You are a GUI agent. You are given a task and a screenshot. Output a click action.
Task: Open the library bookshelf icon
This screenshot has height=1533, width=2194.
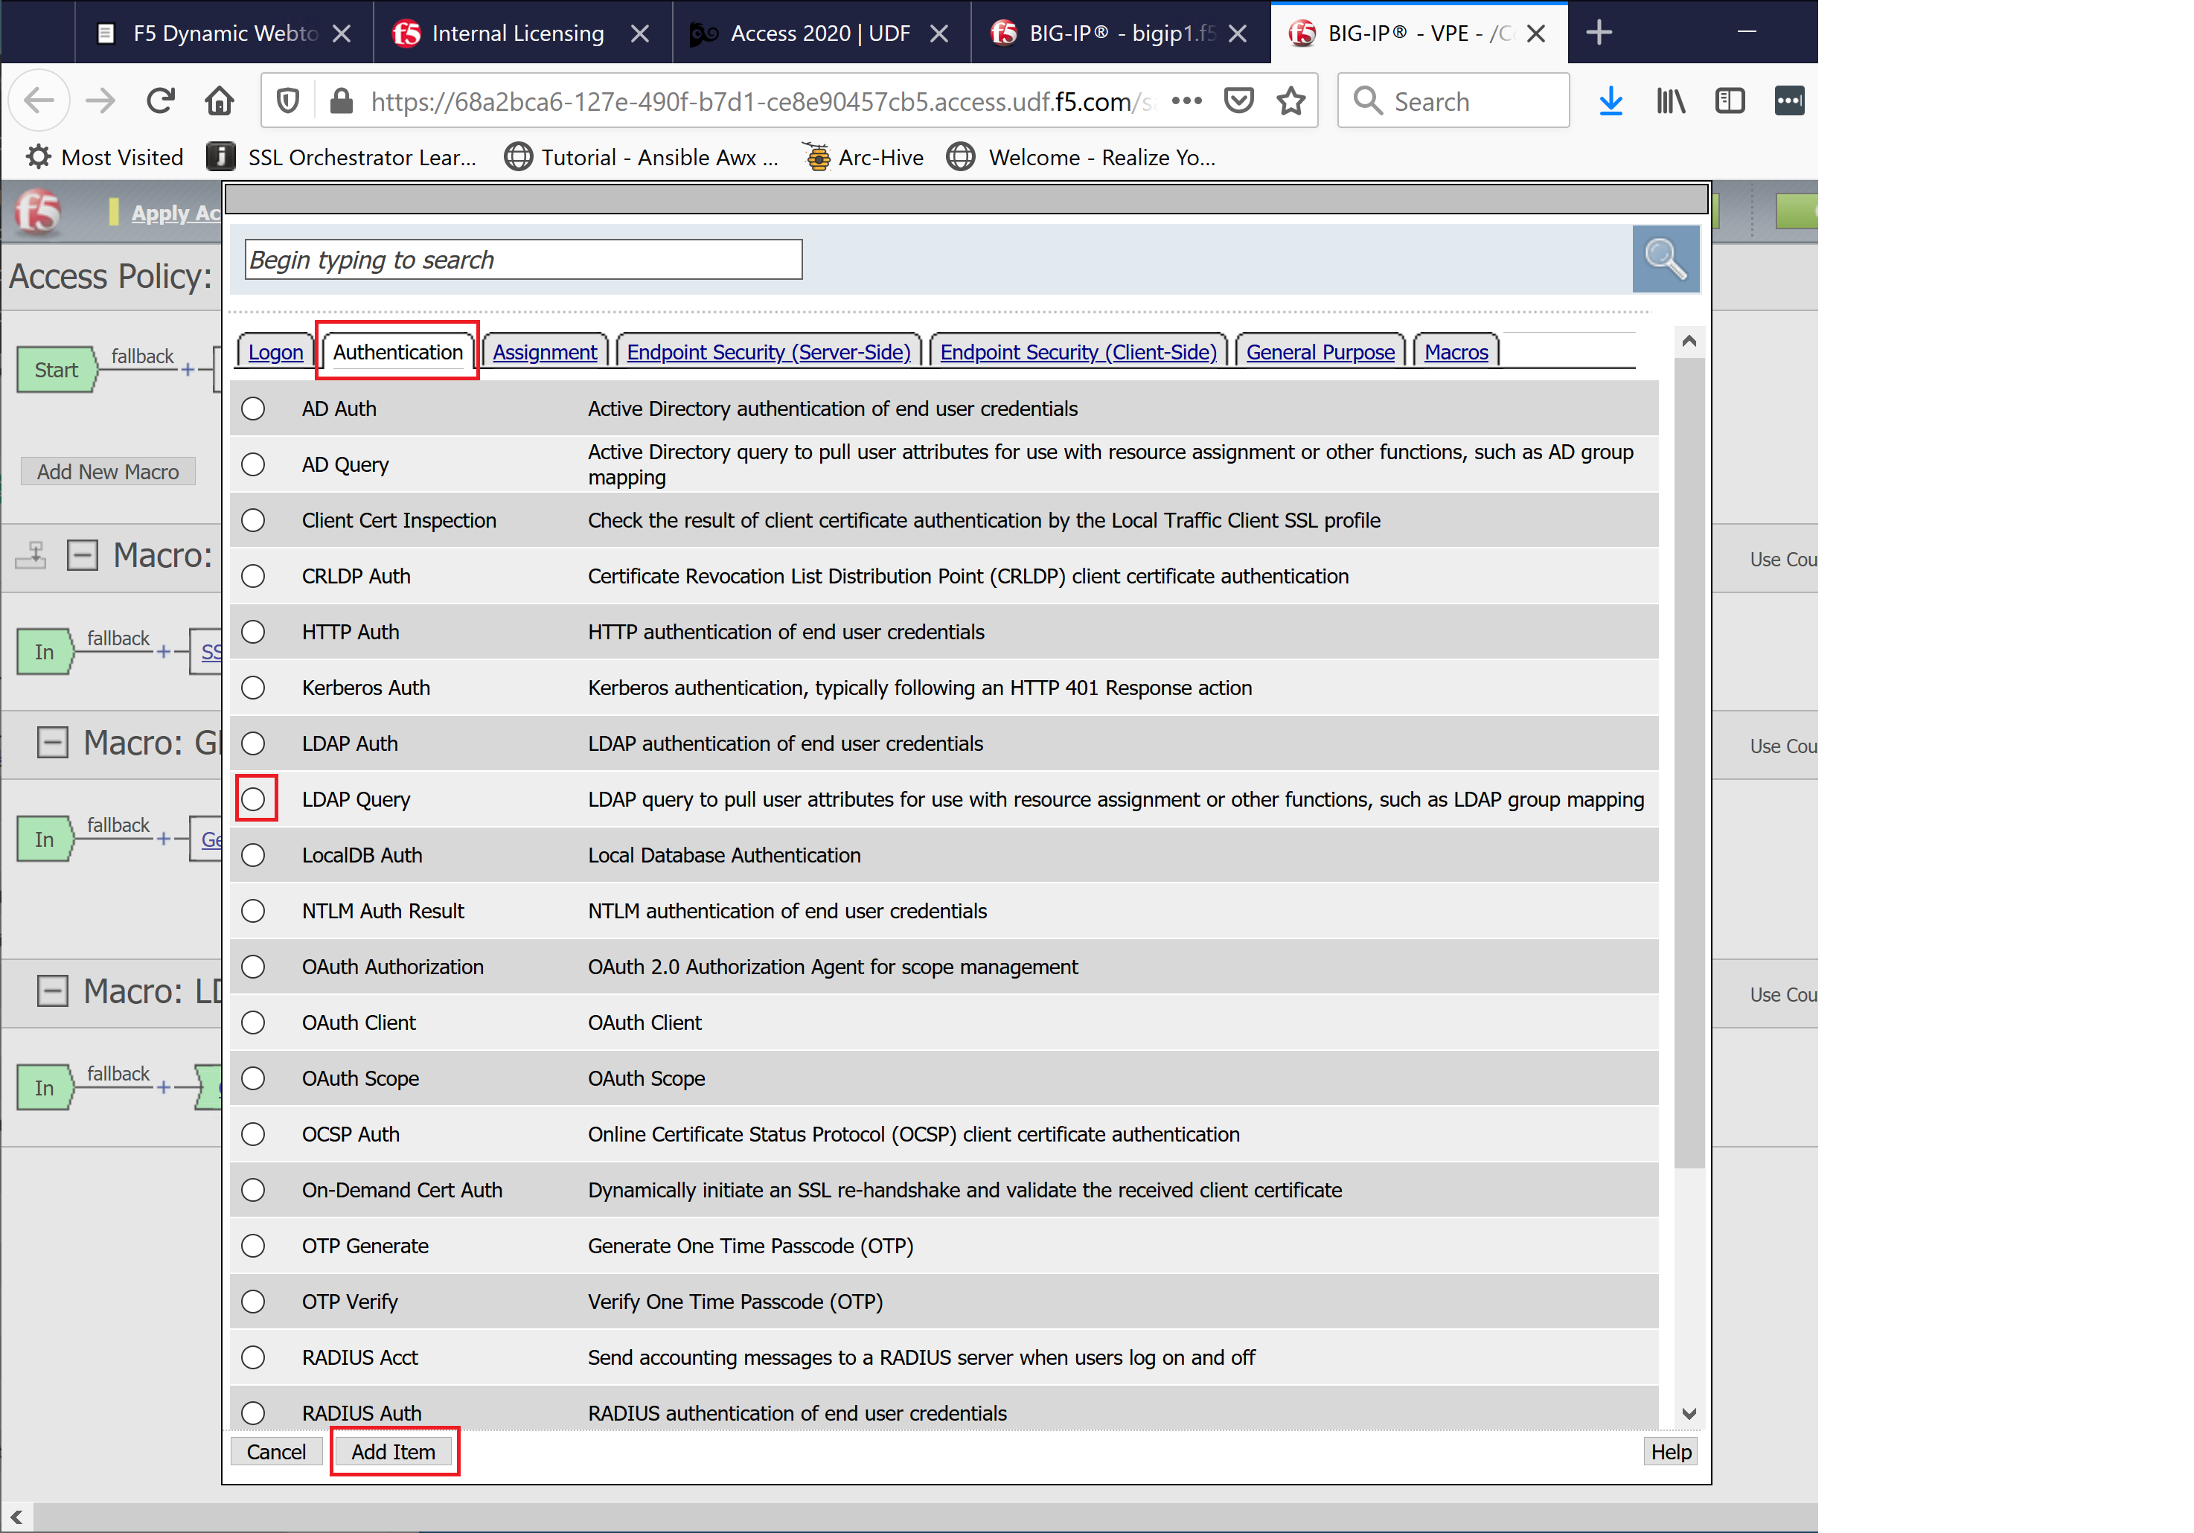1670,100
